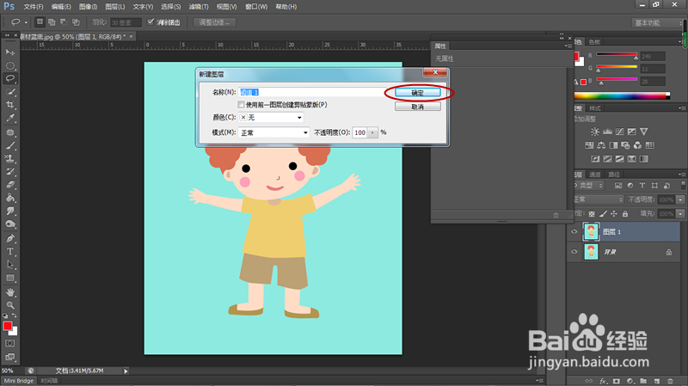Toggle the anti-alias checkbox in options bar
This screenshot has width=688, height=386.
coord(150,22)
